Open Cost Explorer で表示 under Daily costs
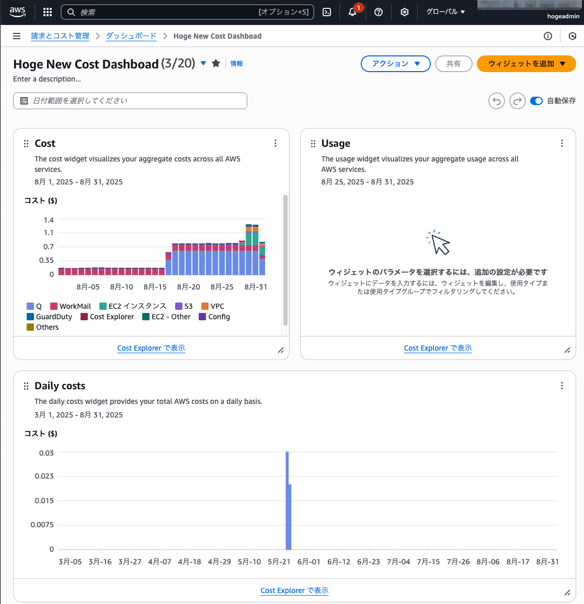 (x=294, y=590)
